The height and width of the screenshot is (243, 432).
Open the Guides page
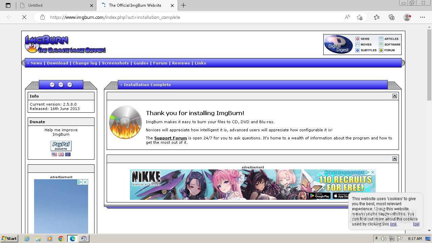click(141, 63)
